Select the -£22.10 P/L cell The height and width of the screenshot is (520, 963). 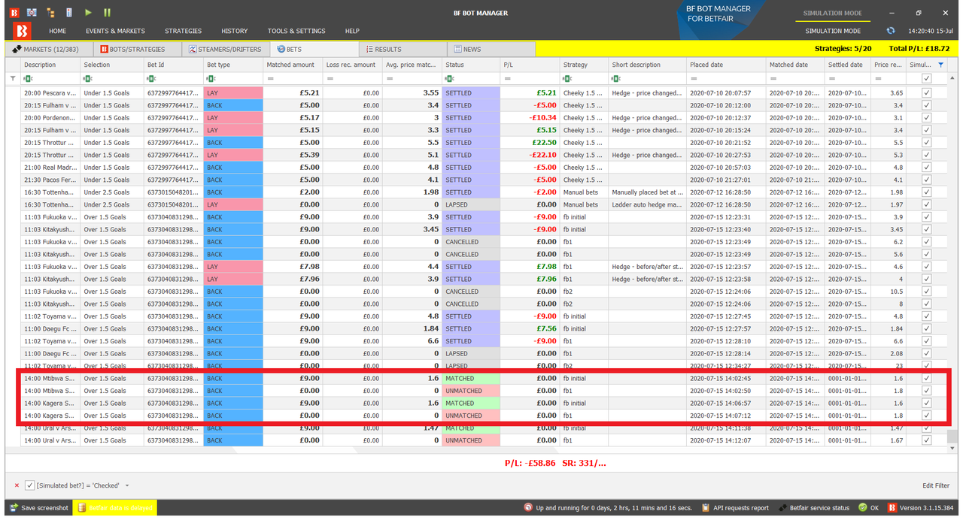click(x=530, y=155)
